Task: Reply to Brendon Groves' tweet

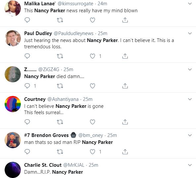Action: [27, 152]
